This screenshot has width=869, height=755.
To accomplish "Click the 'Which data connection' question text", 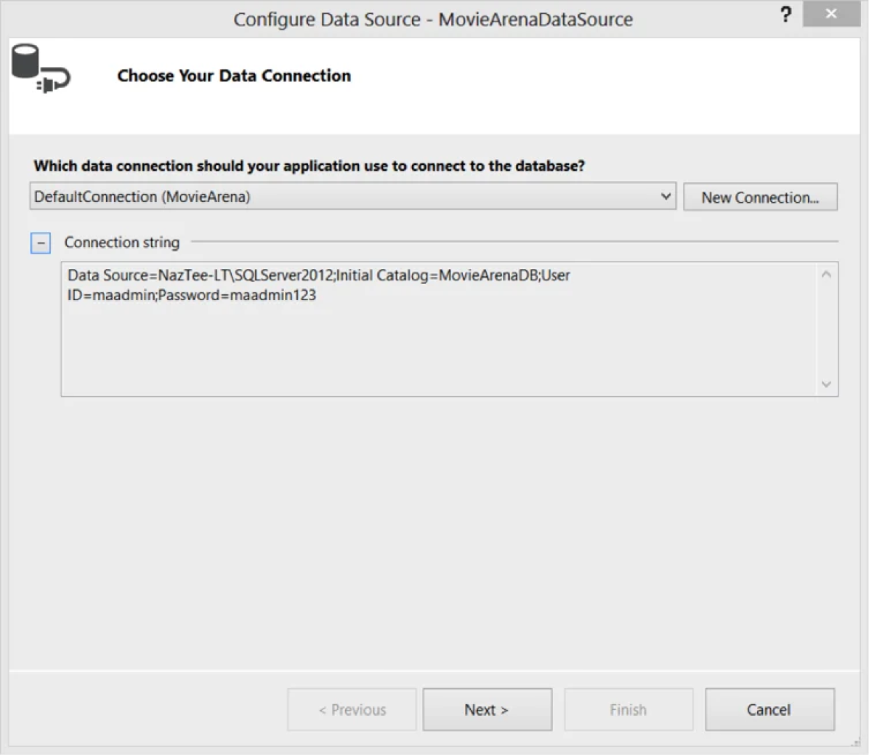I will (x=310, y=166).
